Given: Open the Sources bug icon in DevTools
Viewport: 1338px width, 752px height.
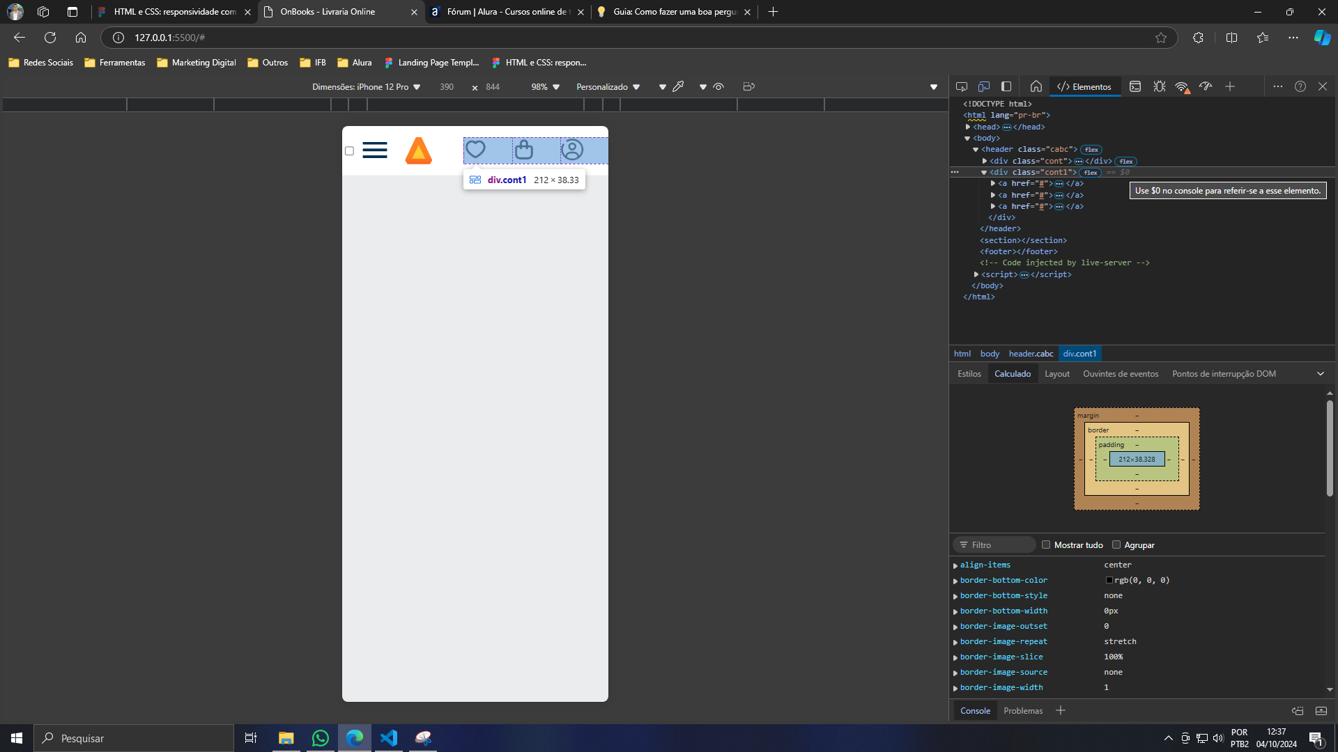Looking at the screenshot, I should tap(1159, 86).
